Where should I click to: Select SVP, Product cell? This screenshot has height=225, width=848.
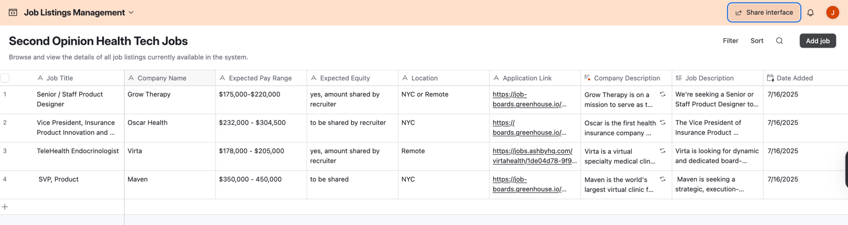click(x=79, y=184)
